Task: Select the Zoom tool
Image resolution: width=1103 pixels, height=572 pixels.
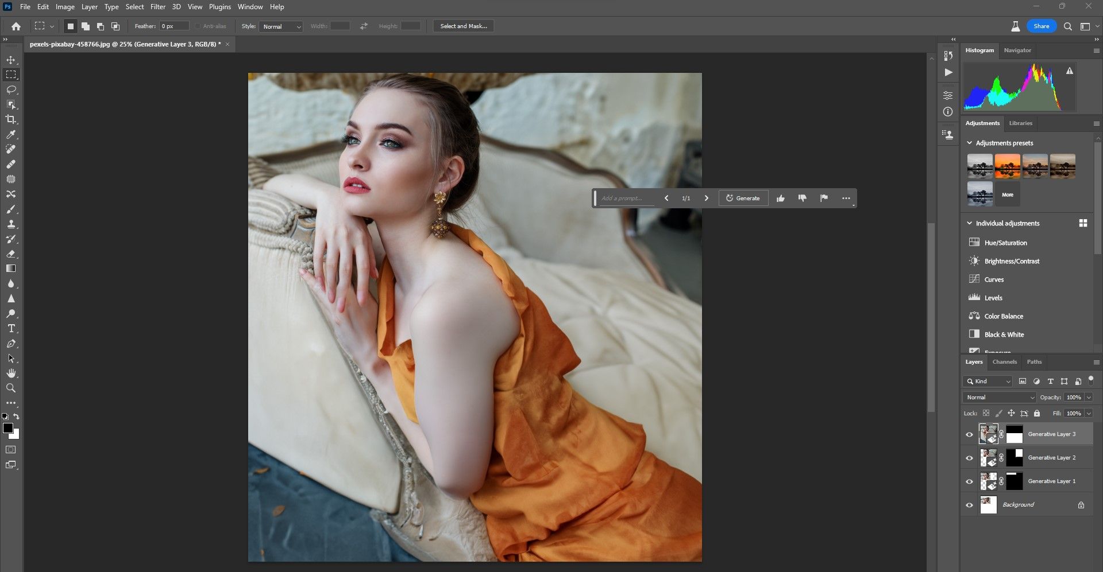Action: click(x=11, y=388)
